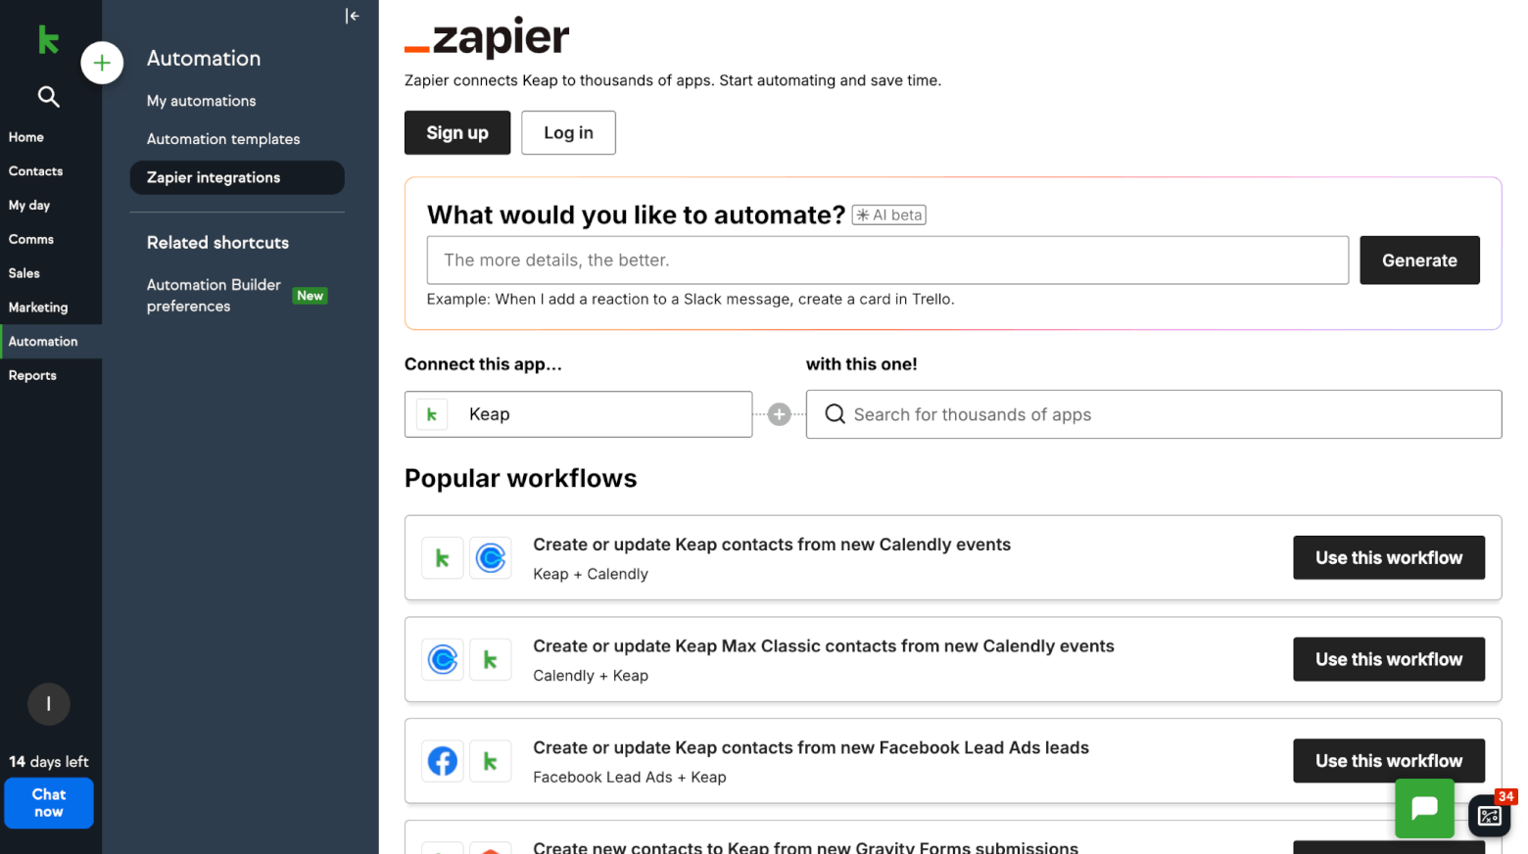This screenshot has width=1528, height=854.
Task: Click your profile avatar circle
Action: pyautogui.click(x=48, y=704)
